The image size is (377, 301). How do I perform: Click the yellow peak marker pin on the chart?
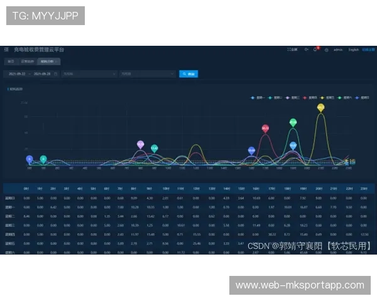321,108
